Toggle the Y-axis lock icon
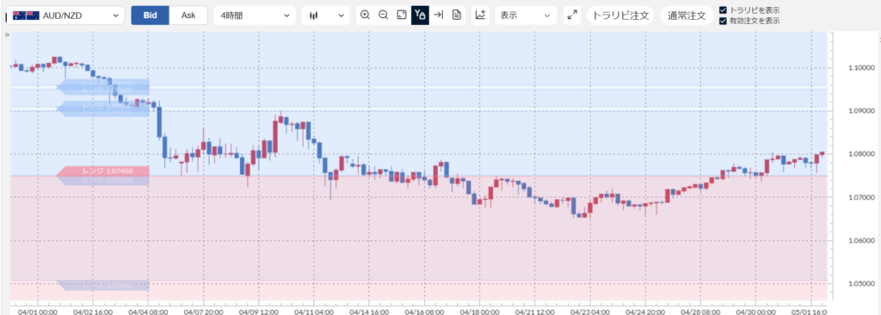 coord(420,15)
